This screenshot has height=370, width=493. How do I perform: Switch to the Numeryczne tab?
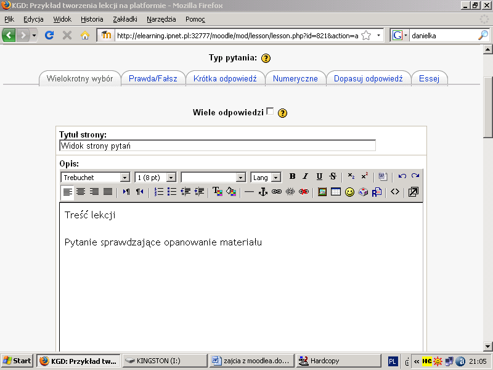click(x=295, y=78)
